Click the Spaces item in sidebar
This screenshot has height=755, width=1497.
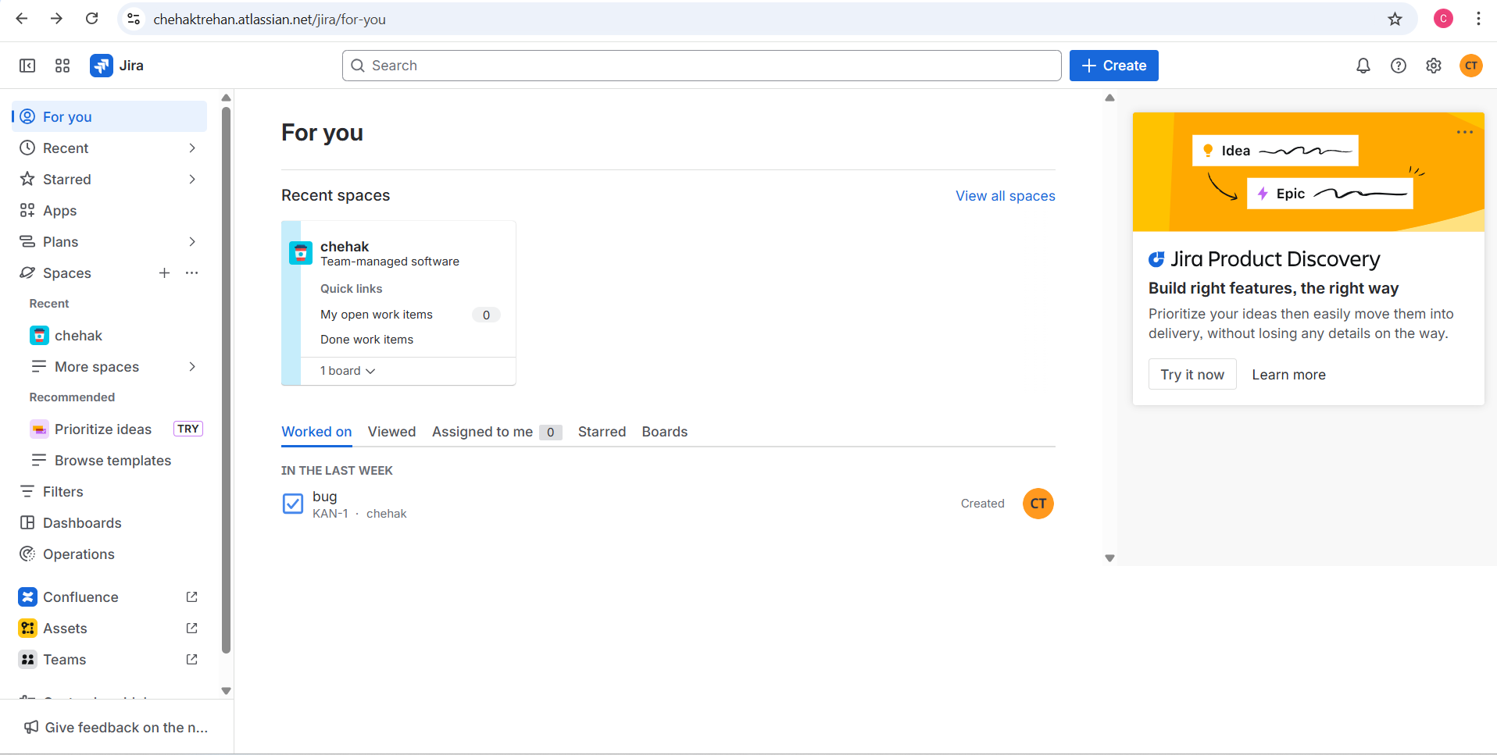pyautogui.click(x=67, y=272)
